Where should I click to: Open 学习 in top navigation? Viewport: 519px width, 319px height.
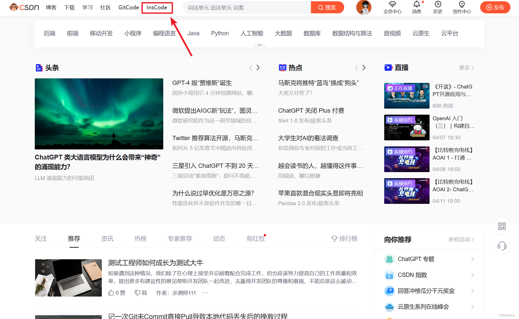point(87,8)
